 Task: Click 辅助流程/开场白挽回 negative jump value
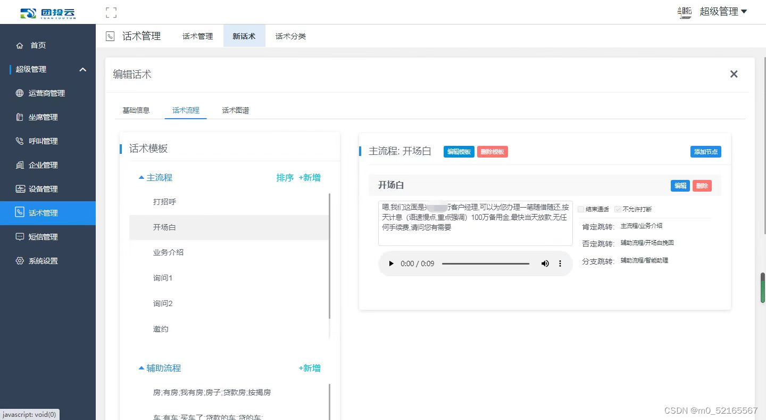pos(647,243)
